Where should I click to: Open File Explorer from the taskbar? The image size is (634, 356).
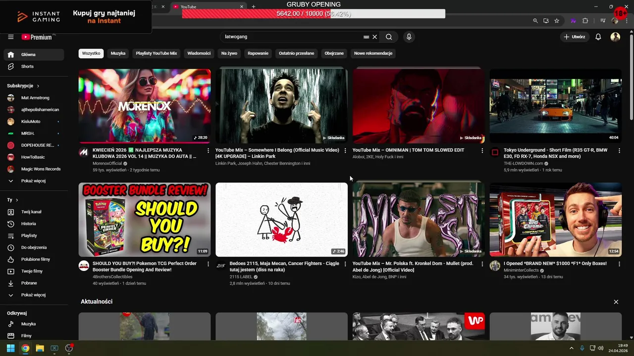(x=40, y=348)
